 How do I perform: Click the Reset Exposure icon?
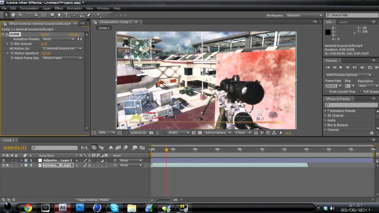click(x=281, y=133)
